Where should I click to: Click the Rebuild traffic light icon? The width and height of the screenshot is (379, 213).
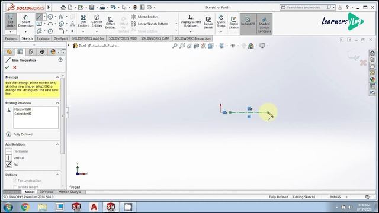coord(135,8)
